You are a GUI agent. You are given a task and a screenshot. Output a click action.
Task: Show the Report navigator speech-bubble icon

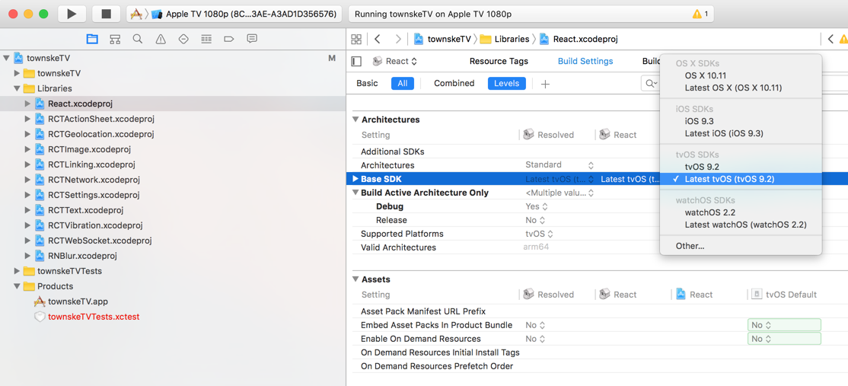(252, 39)
